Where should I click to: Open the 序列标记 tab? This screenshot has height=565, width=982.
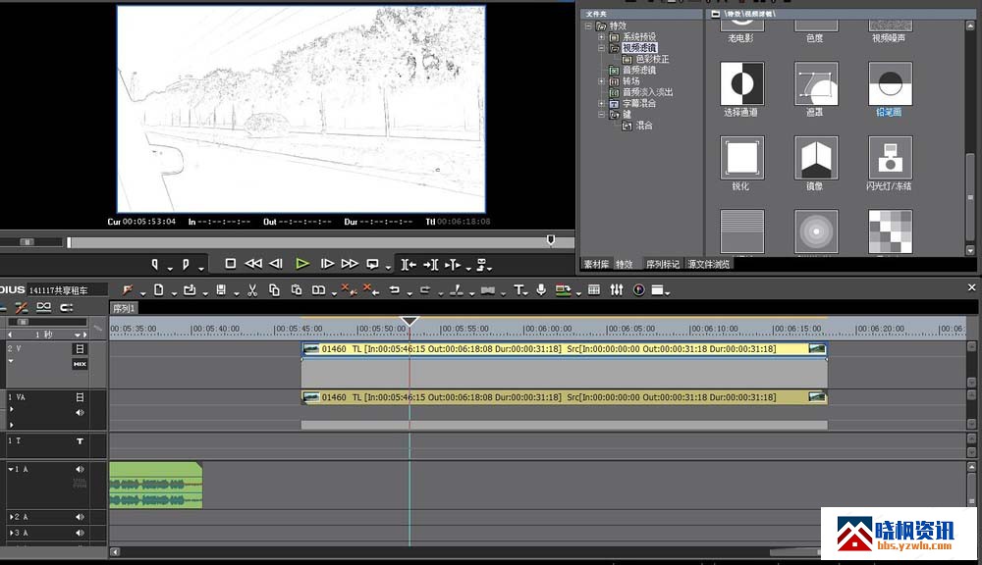pos(663,264)
